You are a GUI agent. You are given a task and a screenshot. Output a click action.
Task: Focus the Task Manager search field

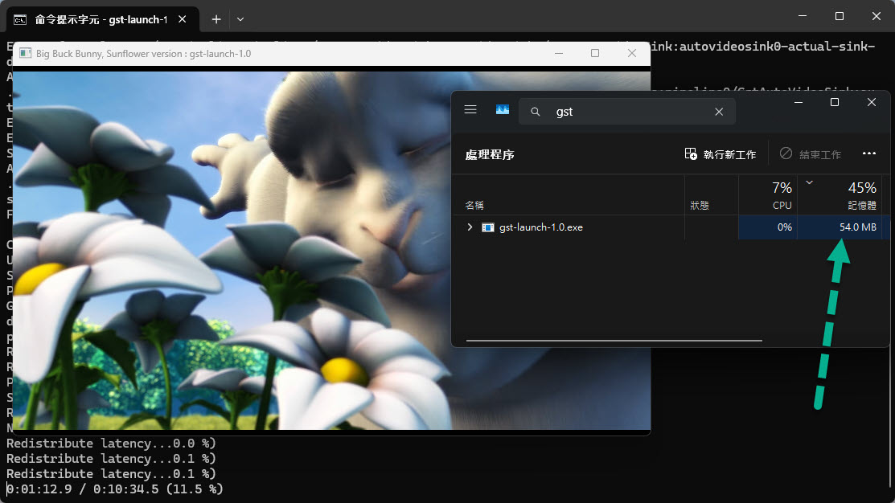[627, 112]
